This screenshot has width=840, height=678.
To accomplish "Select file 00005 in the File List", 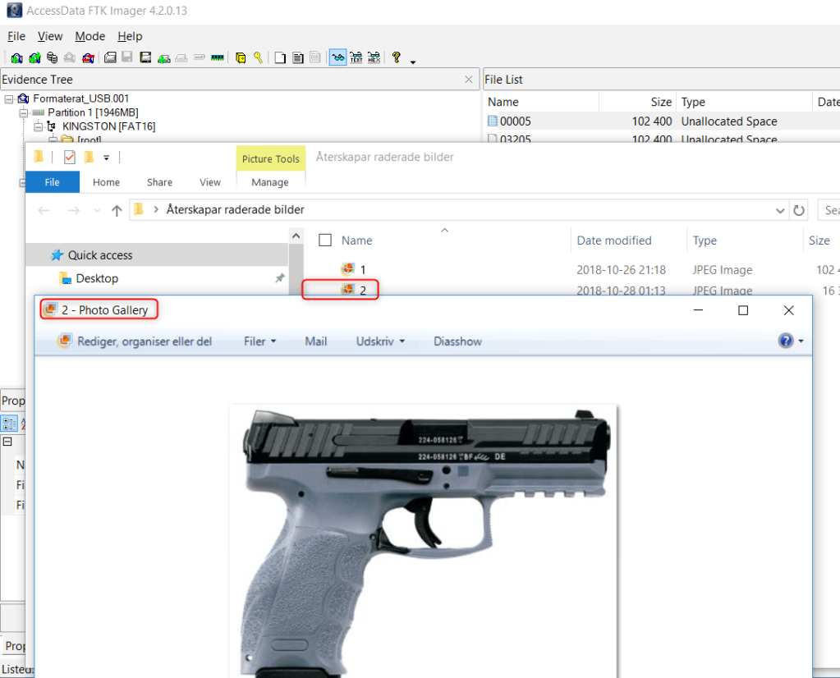I will click(515, 121).
